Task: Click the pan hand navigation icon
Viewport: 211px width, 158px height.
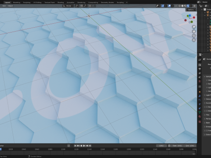Action: pos(194,31)
